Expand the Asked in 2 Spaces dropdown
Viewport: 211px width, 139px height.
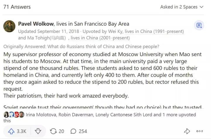(181, 7)
